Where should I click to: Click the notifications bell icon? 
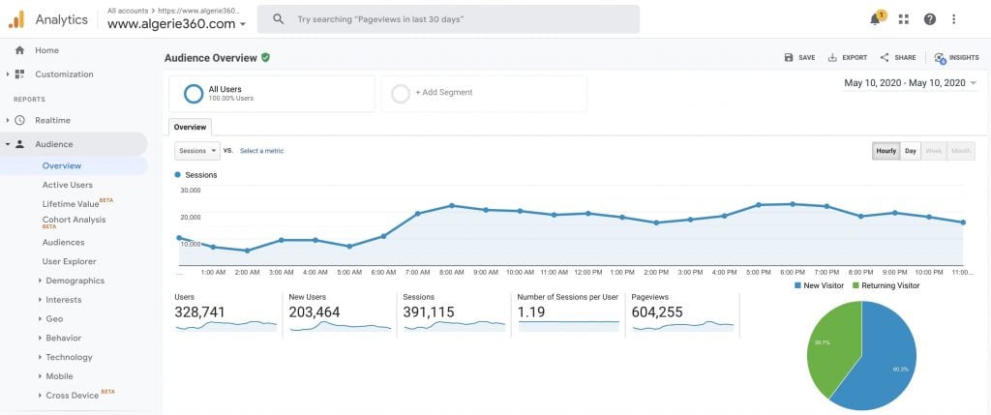[875, 19]
